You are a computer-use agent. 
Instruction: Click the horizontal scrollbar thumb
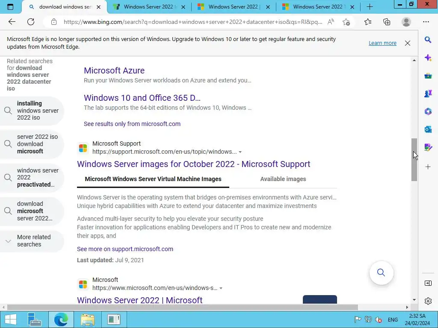(182, 307)
